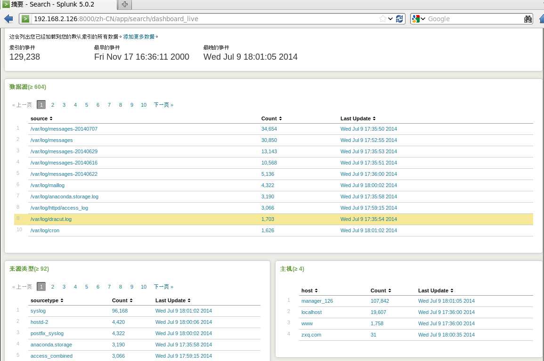
Task: Open the syslog sourcetype
Action: click(38, 311)
